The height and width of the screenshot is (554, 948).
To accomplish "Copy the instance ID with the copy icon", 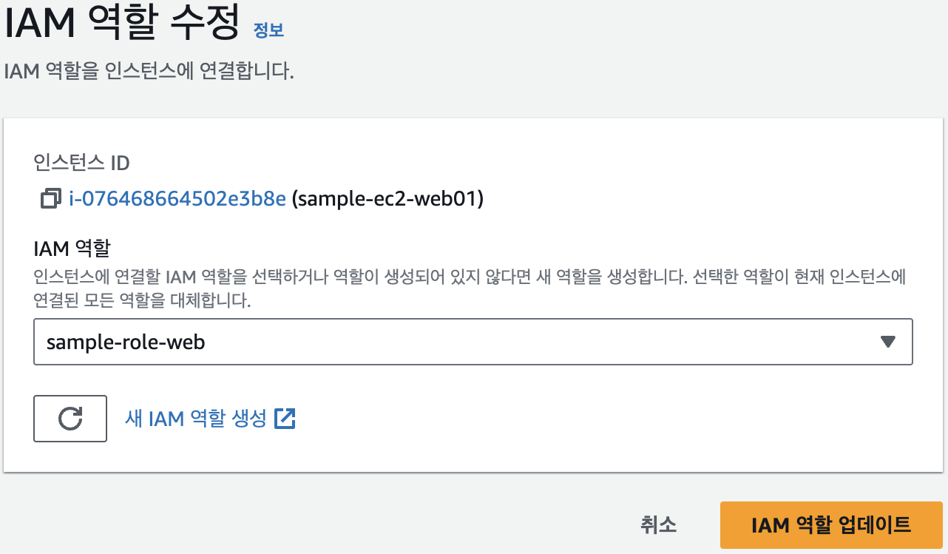I will tap(51, 199).
